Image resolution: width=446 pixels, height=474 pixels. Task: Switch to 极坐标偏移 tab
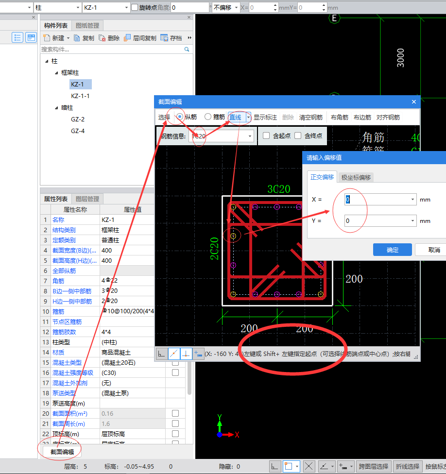click(356, 177)
